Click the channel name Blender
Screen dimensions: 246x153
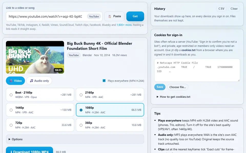[87, 55]
